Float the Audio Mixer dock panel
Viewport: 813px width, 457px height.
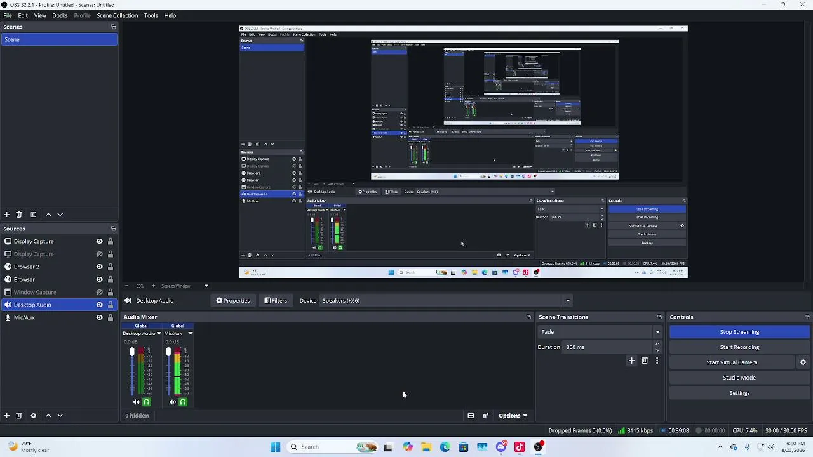(x=528, y=317)
